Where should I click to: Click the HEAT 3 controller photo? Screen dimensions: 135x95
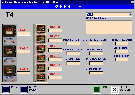click(9, 70)
